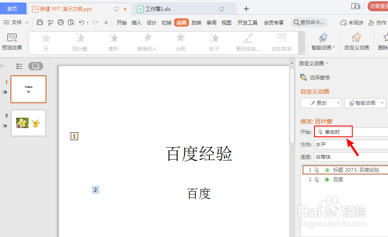Choose the 无 (none) animation effect

46,42
